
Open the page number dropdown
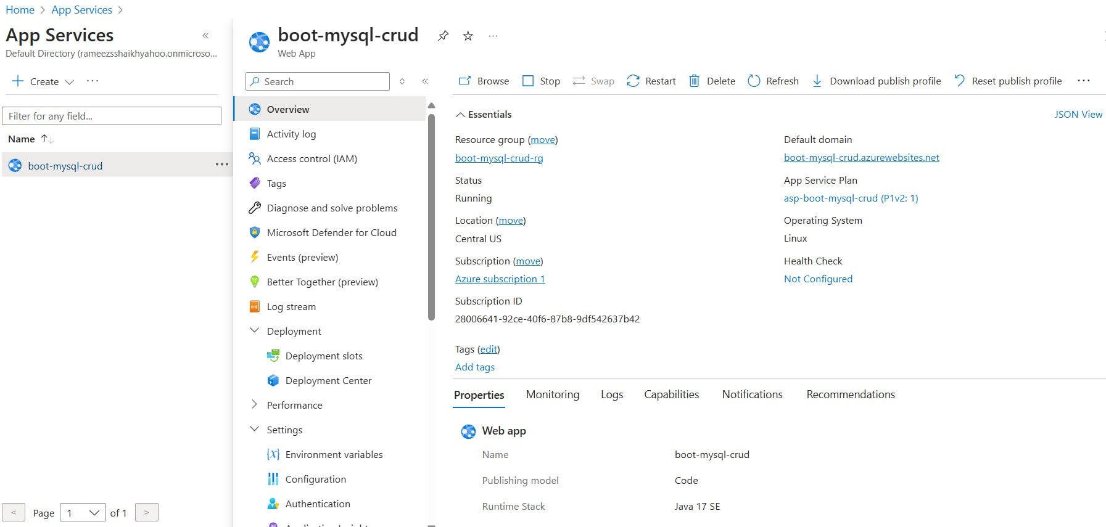(x=83, y=513)
